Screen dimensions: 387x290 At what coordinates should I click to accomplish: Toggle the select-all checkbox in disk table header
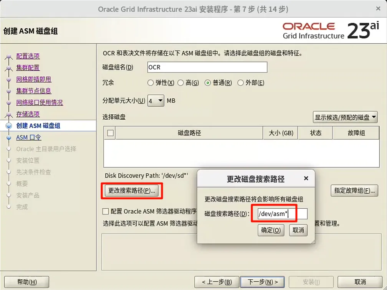109,133
